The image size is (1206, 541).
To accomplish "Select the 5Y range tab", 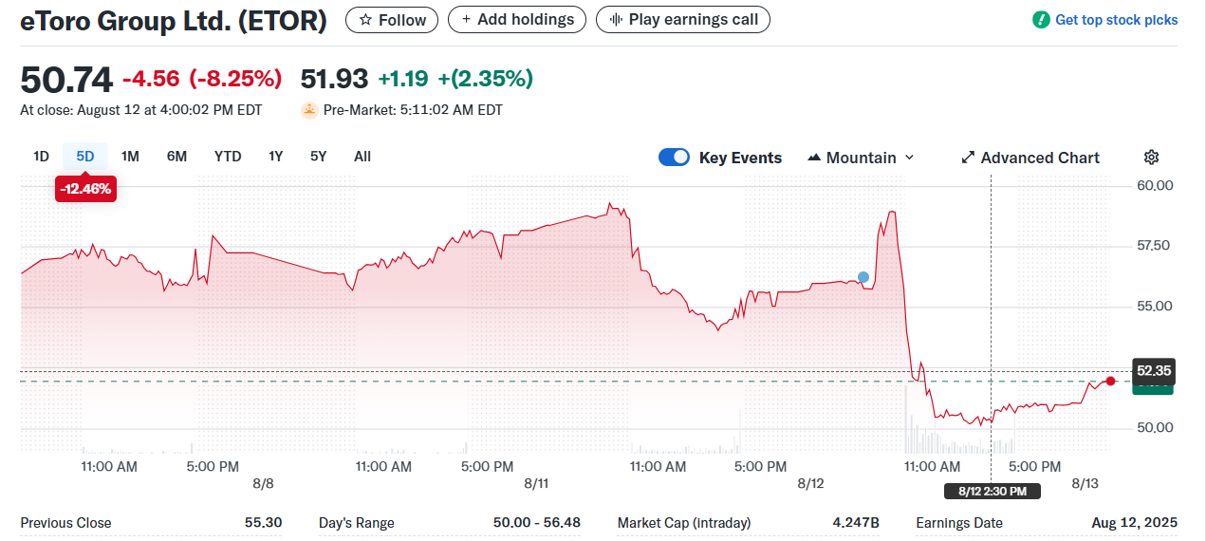I will pyautogui.click(x=319, y=157).
